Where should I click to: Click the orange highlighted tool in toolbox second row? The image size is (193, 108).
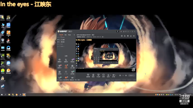click(66, 66)
